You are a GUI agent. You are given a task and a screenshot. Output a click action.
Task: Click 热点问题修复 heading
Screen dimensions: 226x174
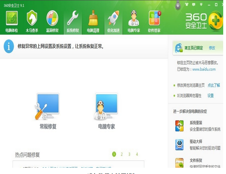pos(27,155)
